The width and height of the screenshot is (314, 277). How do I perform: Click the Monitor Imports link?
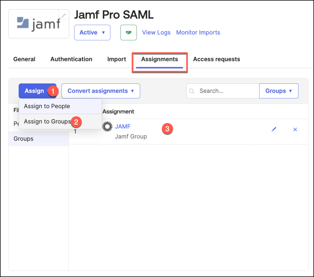198,33
